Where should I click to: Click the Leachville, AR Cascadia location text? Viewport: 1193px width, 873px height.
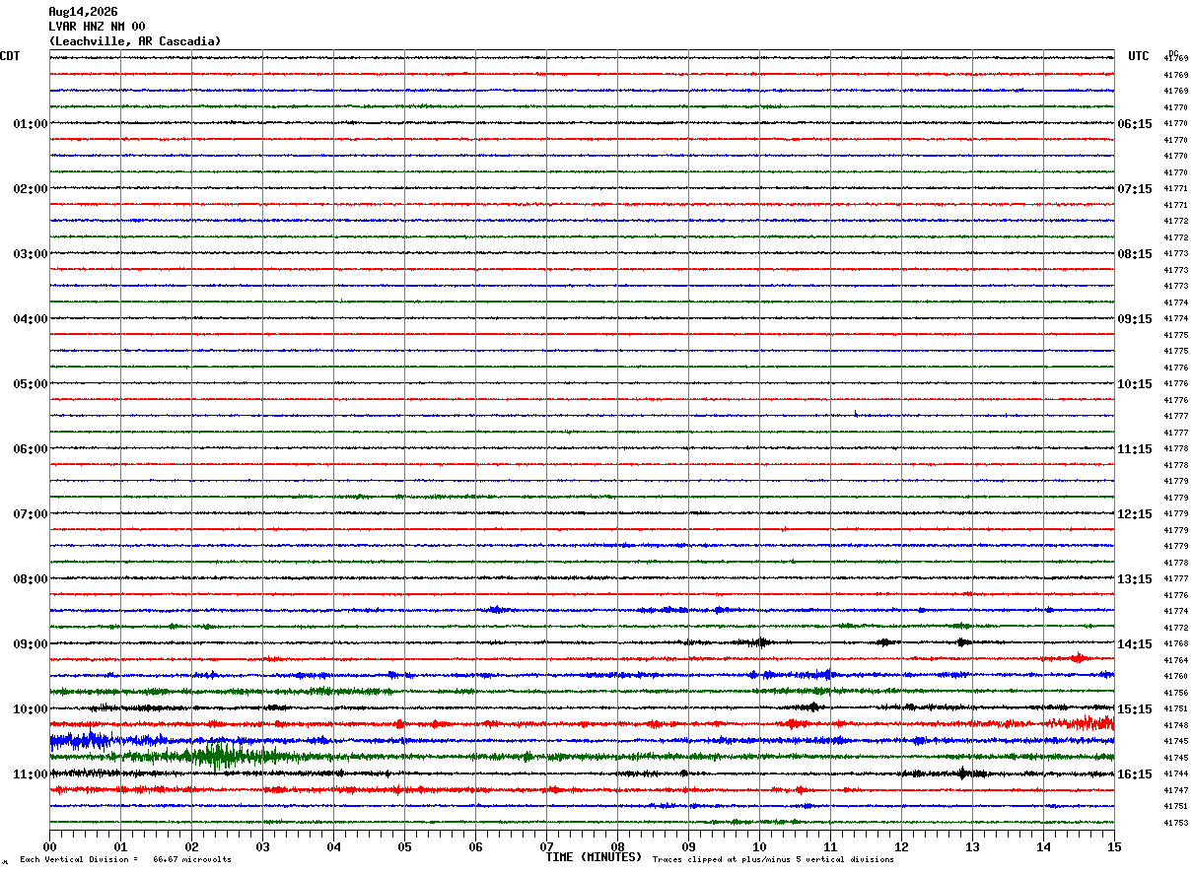(135, 41)
